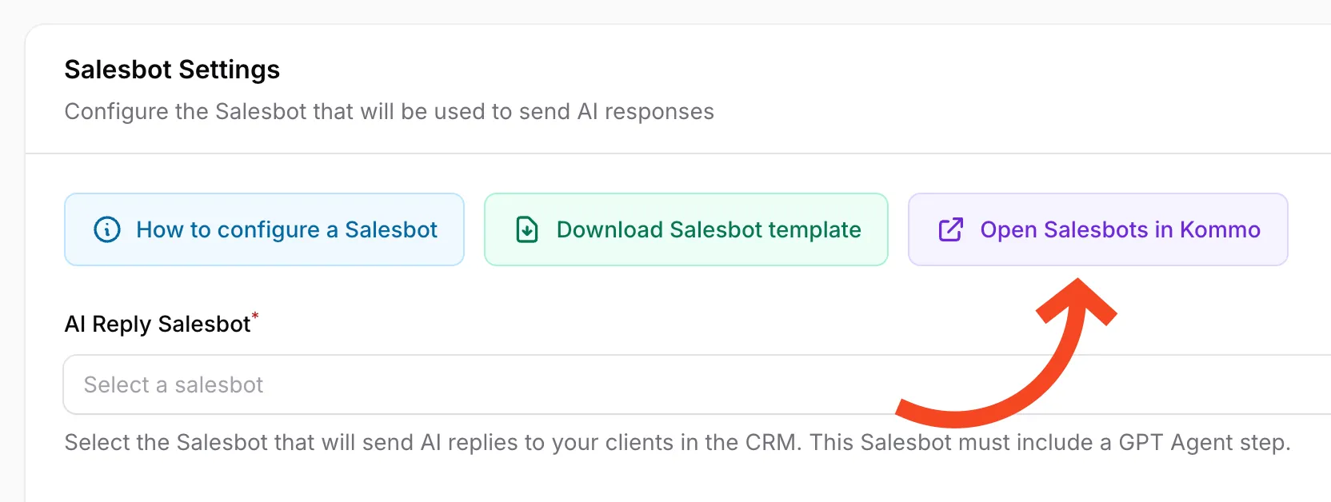
Task: Open the How to configure a Salesbot guide
Action: tap(264, 229)
